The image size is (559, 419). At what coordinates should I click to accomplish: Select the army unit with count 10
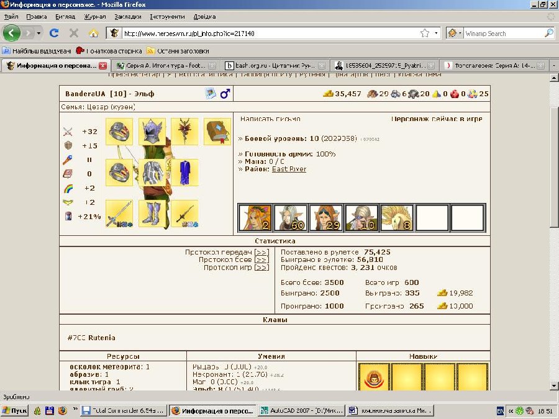[x=361, y=218]
